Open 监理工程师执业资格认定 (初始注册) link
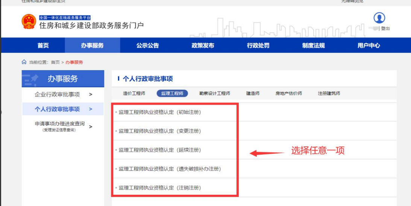 tap(160, 112)
